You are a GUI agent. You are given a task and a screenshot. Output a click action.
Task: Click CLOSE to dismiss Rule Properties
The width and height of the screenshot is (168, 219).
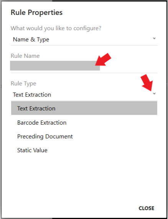coord(147,208)
